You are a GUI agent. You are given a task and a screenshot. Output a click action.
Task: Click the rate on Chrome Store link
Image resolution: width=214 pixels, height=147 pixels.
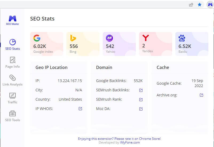(119, 139)
